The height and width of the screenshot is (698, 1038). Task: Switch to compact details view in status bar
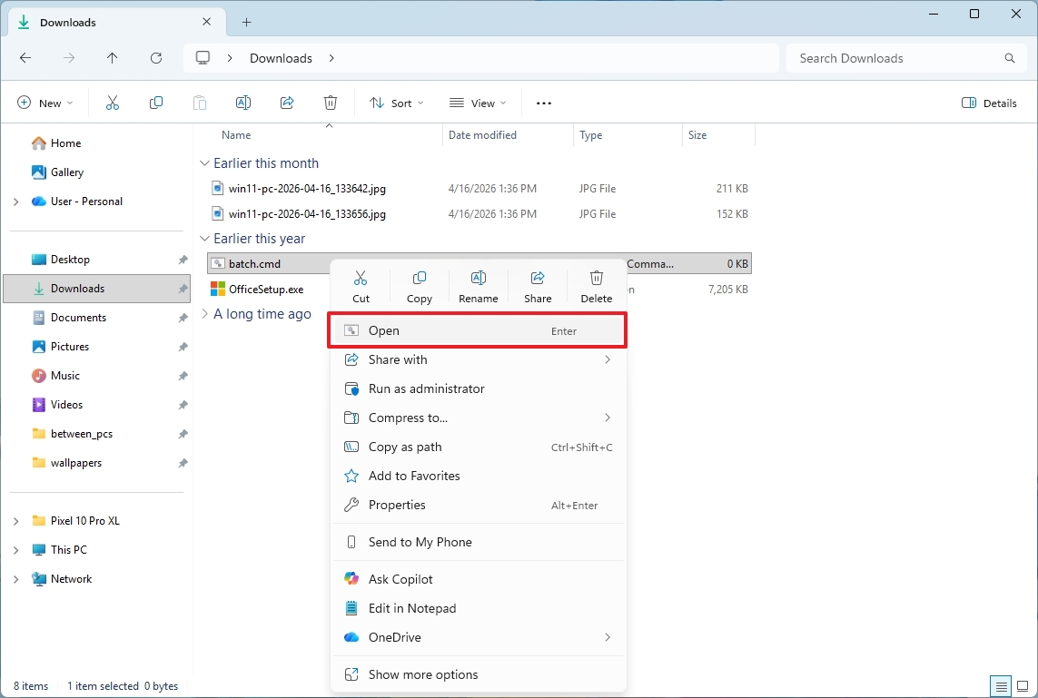1001,686
